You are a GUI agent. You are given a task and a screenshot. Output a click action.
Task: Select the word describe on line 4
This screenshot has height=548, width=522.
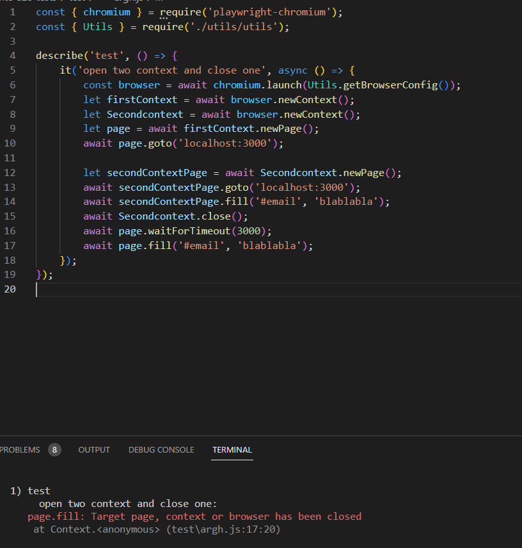[59, 55]
